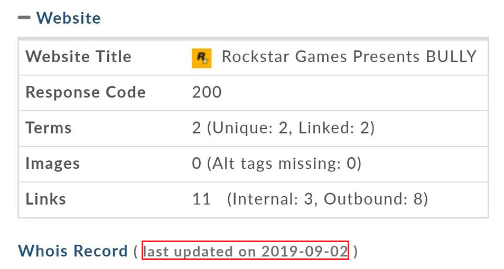Screen dimensions: 504x269
Task: Select the Rockstar Games Presents BULLY title
Action: (x=349, y=56)
